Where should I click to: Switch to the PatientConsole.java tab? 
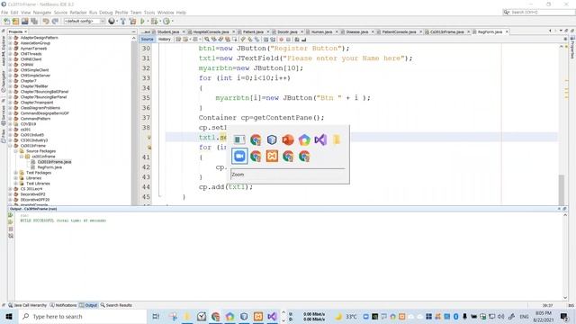[x=399, y=32]
